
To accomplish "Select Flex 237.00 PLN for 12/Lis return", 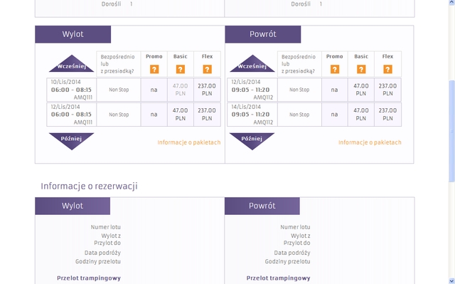I will [387, 90].
